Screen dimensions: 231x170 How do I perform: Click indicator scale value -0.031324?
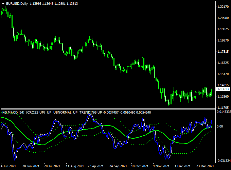pos(223,160)
